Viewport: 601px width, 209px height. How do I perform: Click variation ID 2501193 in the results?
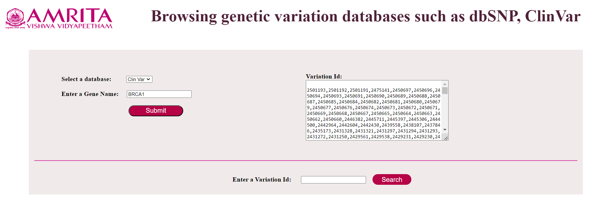[316, 90]
